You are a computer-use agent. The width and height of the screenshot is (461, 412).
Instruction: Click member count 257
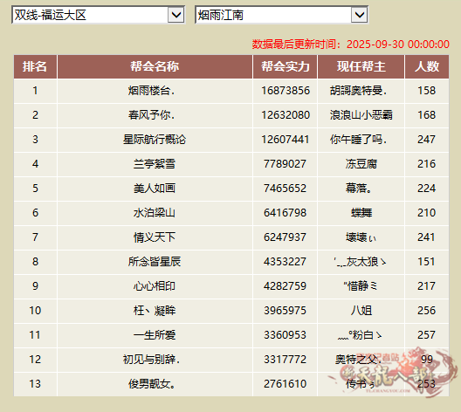click(x=427, y=334)
